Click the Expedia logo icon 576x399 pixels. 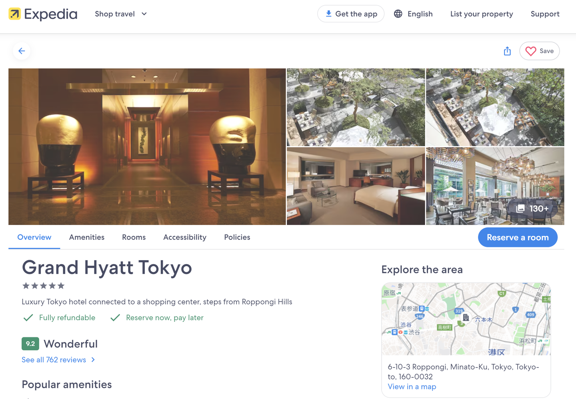pyautogui.click(x=15, y=14)
